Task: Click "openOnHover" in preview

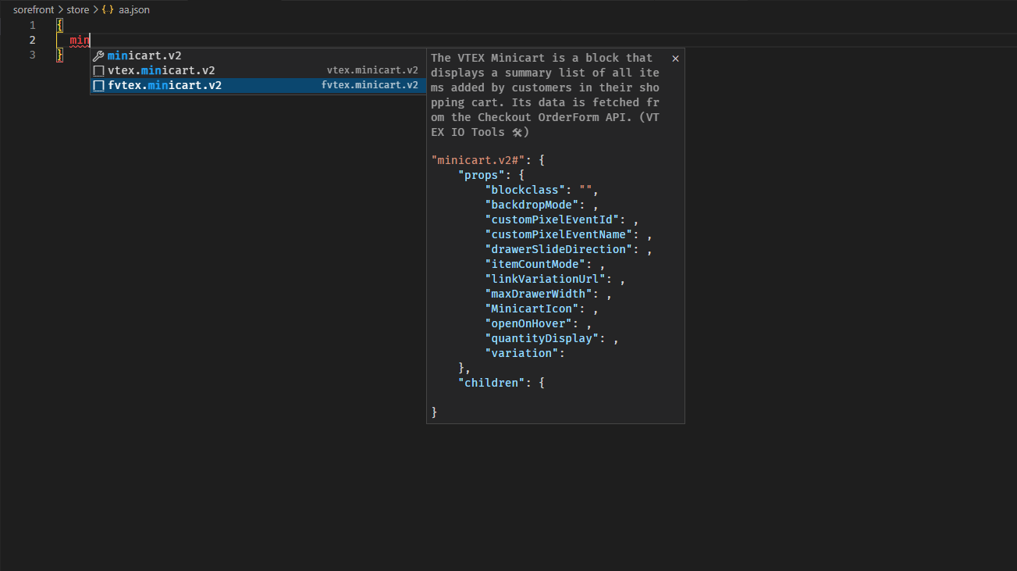Action: tap(528, 323)
